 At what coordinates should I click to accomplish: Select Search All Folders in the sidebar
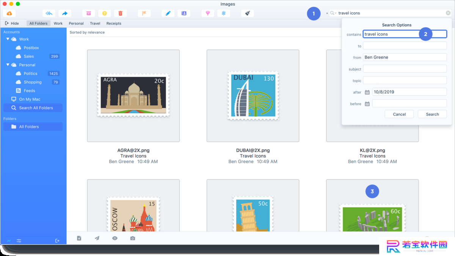pyautogui.click(x=33, y=108)
